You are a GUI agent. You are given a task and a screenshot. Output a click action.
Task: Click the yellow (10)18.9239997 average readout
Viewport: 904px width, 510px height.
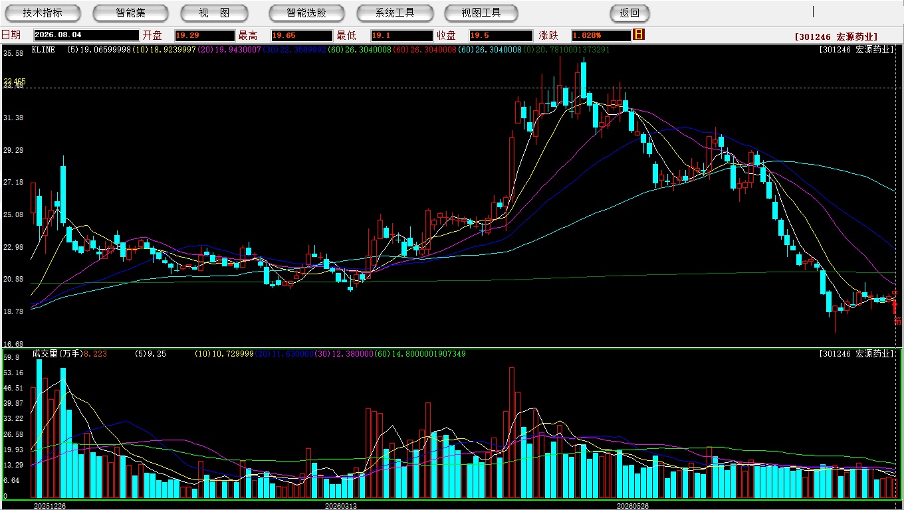pos(164,50)
